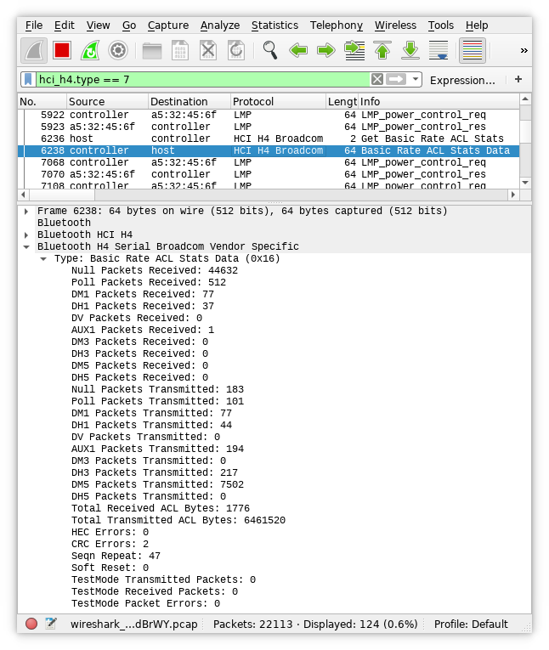The image size is (549, 650).
Task: Select Total Transmitted ACL Bytes: 6461520
Action: tap(178, 520)
